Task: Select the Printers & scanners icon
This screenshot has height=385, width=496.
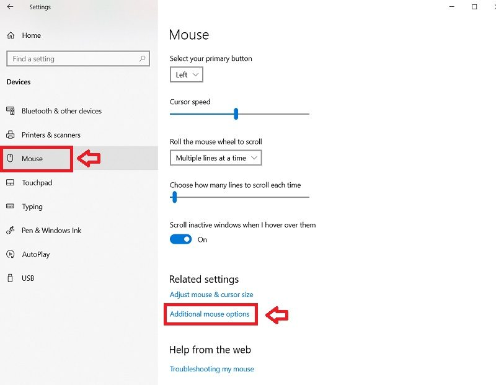Action: click(x=11, y=135)
